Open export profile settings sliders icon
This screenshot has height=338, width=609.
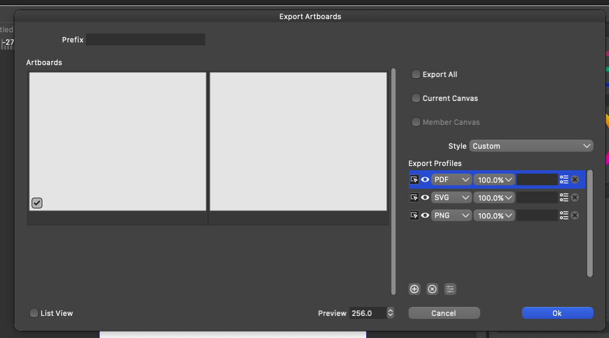(x=450, y=289)
